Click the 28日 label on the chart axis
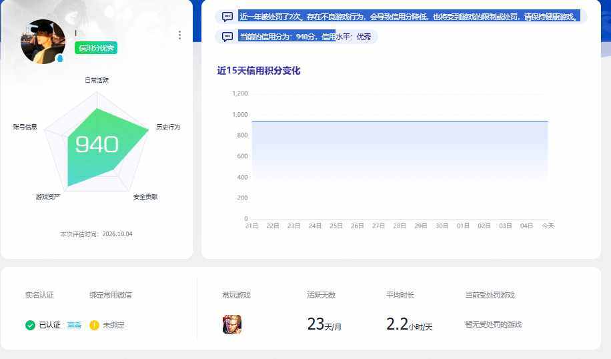This screenshot has width=611, height=359. (x=400, y=226)
